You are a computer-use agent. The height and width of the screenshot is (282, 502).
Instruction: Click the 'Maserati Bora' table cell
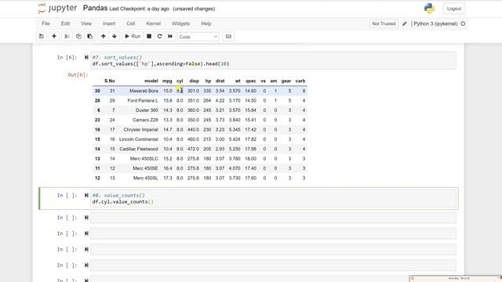tap(144, 91)
